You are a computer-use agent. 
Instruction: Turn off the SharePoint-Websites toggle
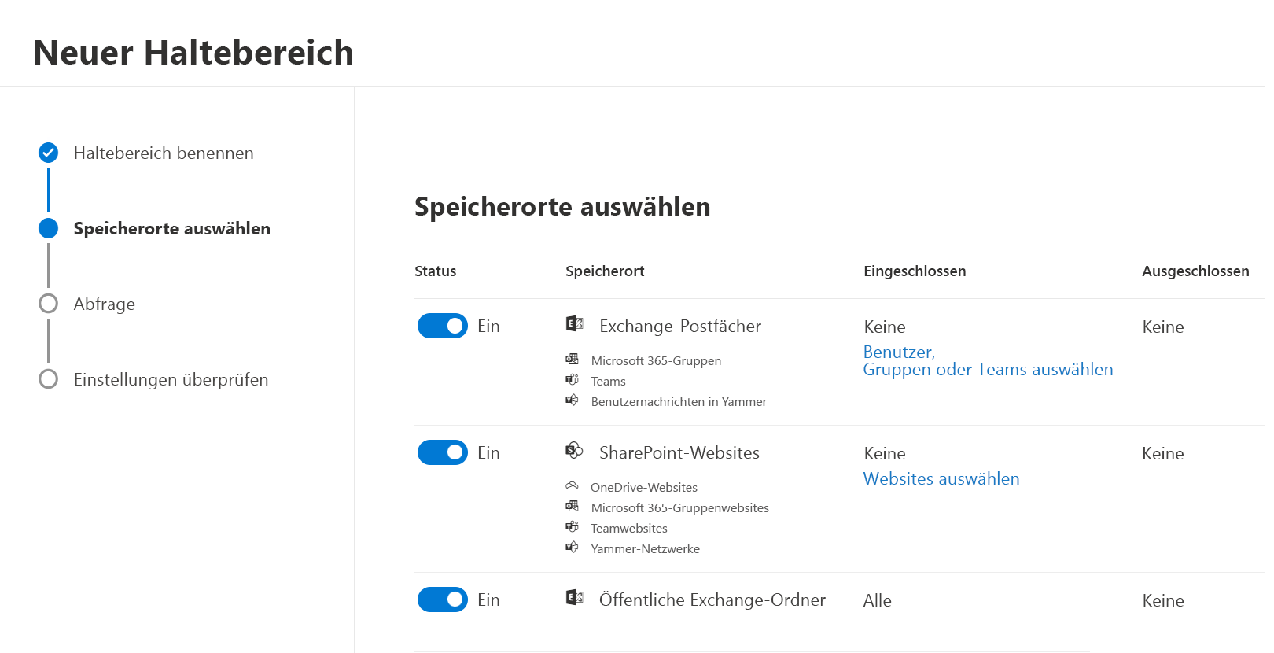coord(443,452)
